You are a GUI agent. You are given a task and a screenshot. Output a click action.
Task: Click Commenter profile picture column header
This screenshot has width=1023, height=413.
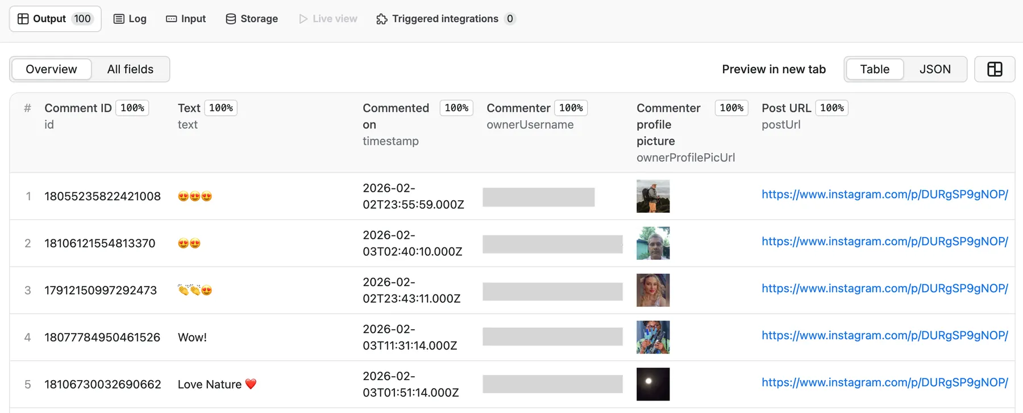click(668, 124)
